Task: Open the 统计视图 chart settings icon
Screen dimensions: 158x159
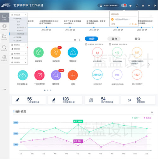Action: [x=152, y=112]
